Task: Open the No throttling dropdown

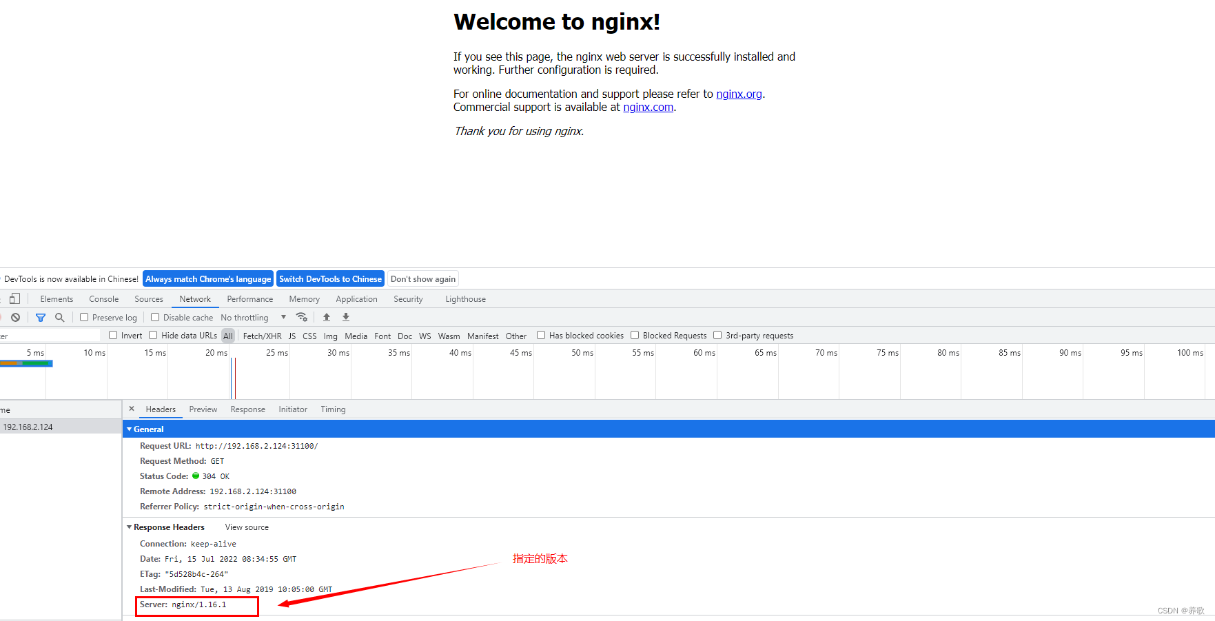Action: tap(253, 317)
